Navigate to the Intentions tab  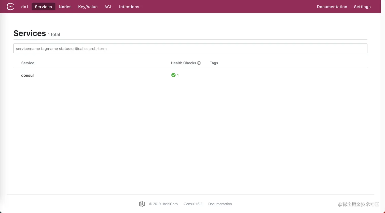click(x=129, y=7)
